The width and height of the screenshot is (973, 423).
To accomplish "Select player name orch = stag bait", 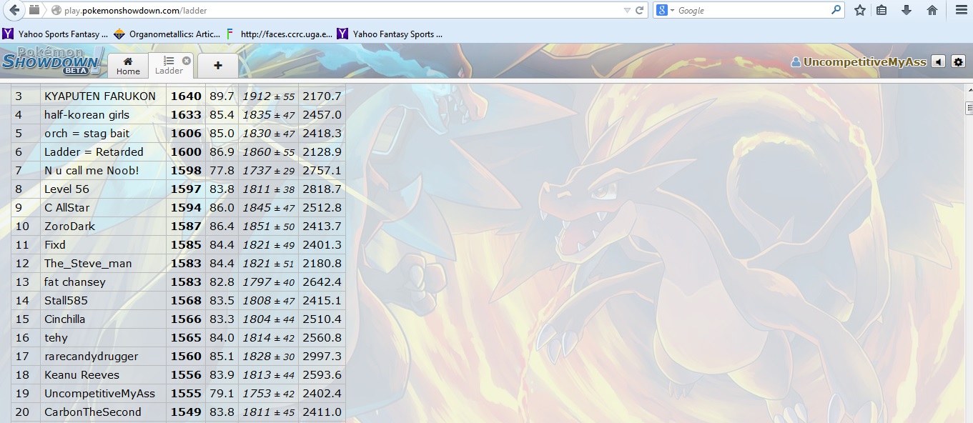I will click(x=87, y=133).
